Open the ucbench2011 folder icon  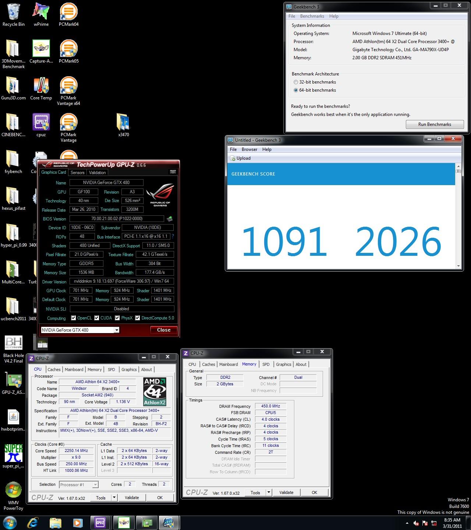[x=13, y=309]
